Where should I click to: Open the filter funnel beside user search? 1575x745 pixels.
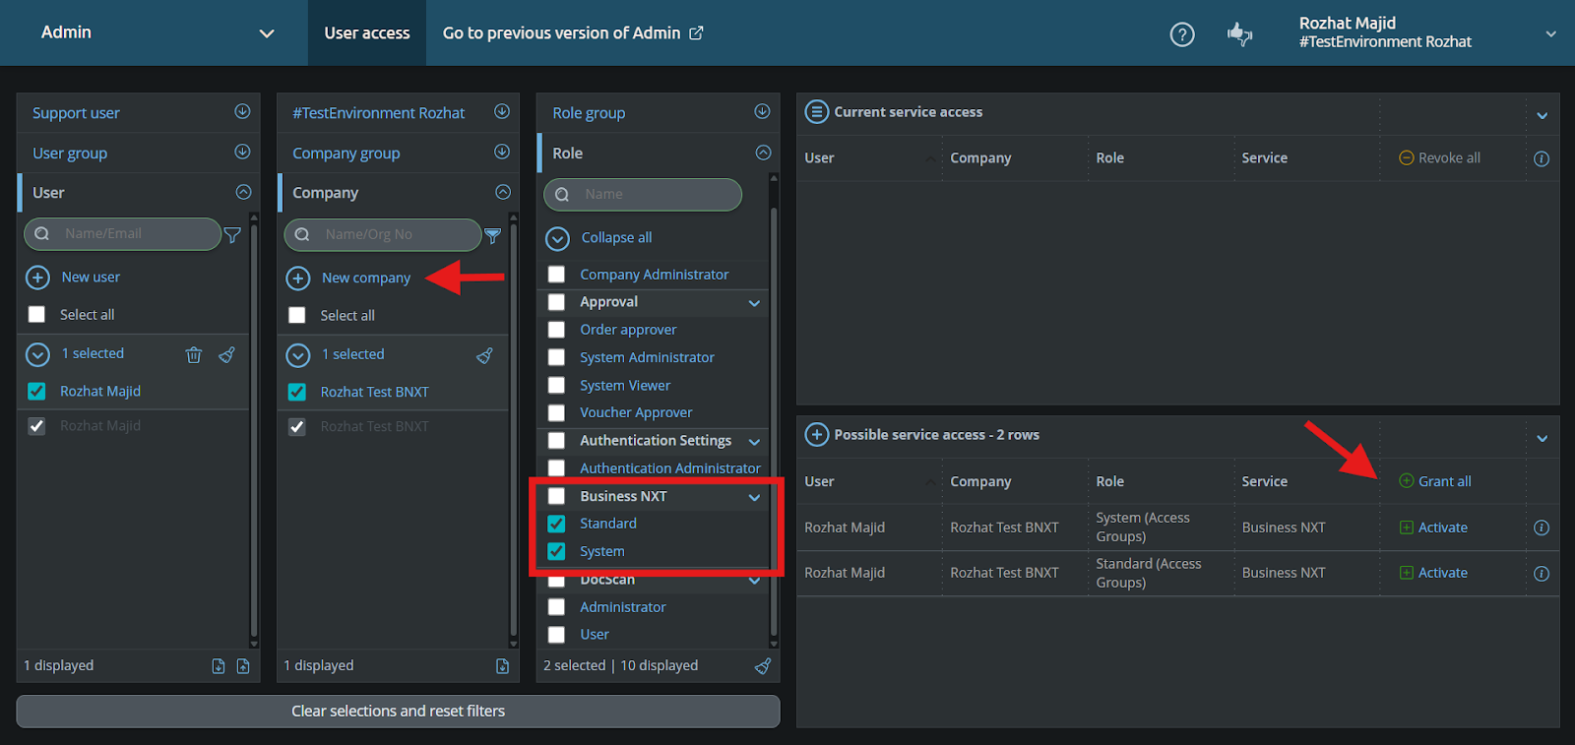click(232, 234)
